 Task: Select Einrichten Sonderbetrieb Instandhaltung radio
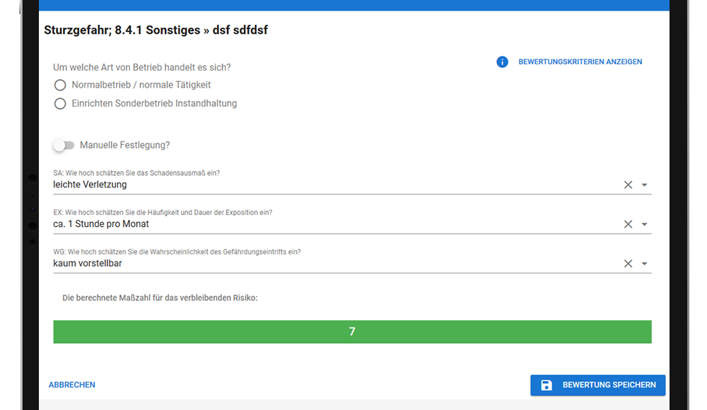(60, 104)
